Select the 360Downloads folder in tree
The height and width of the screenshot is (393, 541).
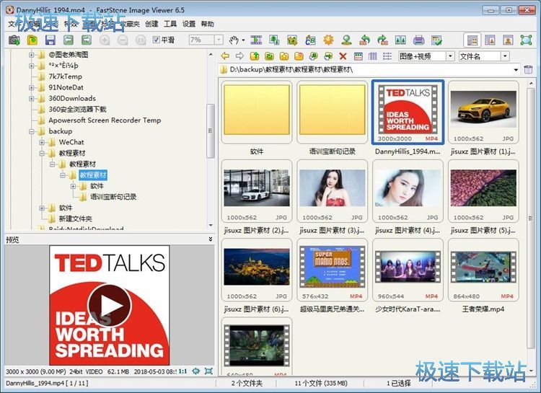tap(71, 98)
